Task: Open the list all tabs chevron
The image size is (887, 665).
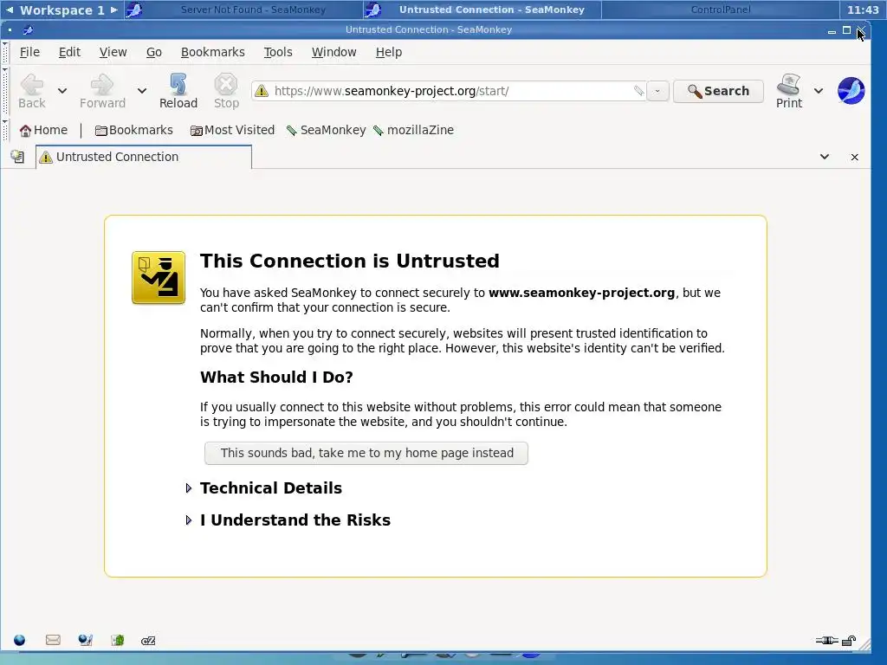Action: pyautogui.click(x=825, y=157)
